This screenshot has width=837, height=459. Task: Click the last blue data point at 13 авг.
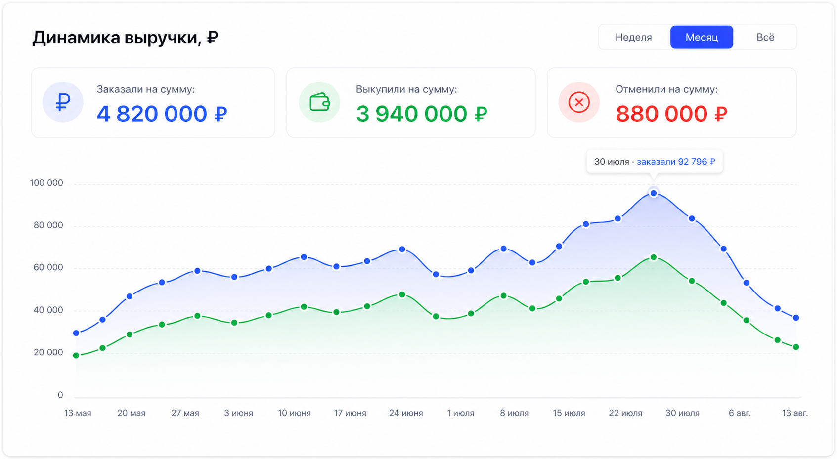point(796,318)
